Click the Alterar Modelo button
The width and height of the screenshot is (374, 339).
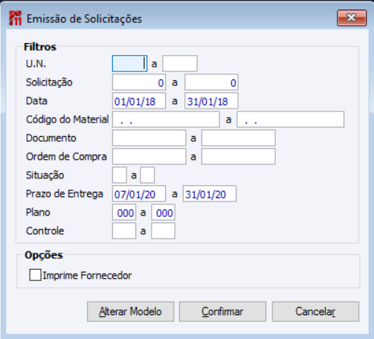click(x=130, y=311)
